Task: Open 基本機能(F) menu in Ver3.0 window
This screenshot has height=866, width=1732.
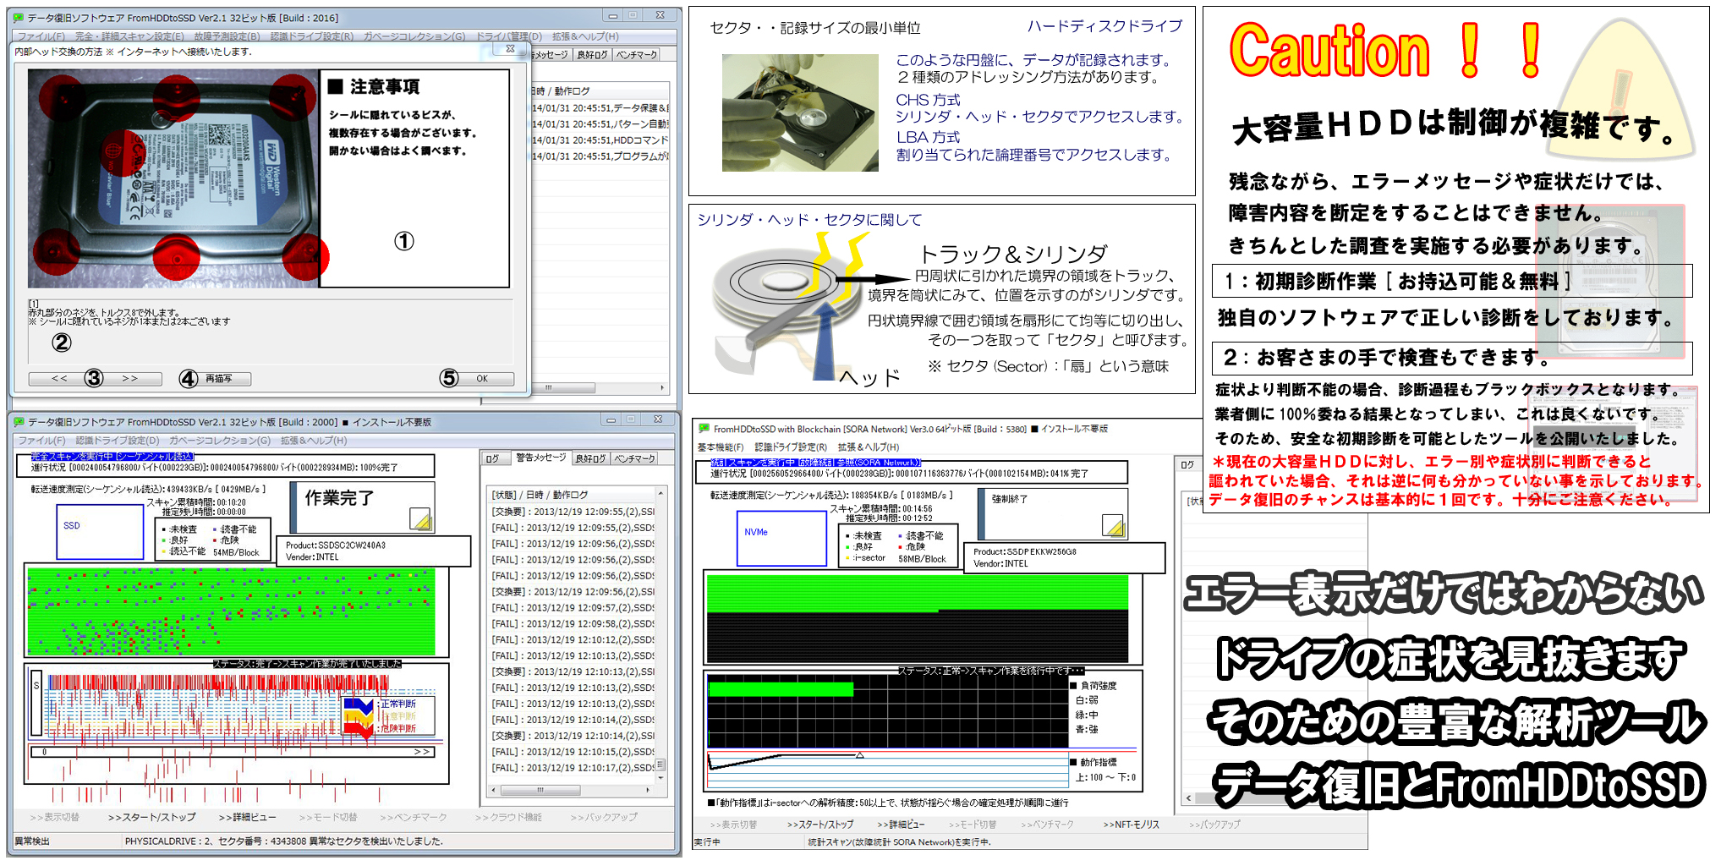Action: pos(721,447)
